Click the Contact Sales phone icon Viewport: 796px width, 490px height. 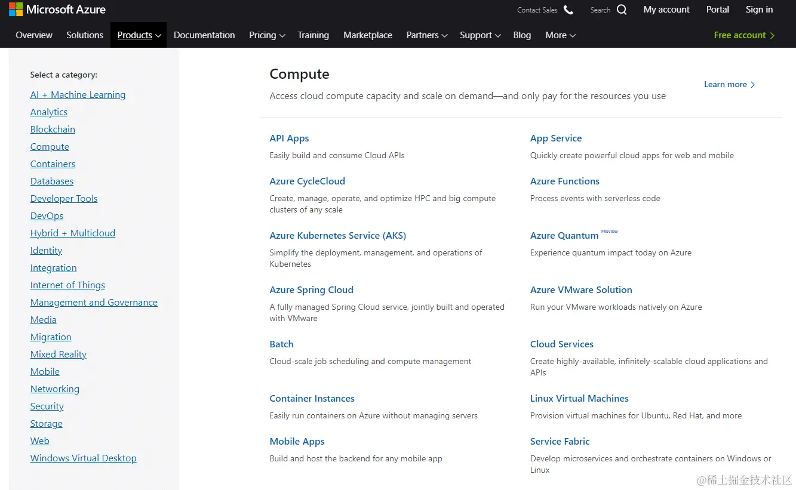pos(567,10)
